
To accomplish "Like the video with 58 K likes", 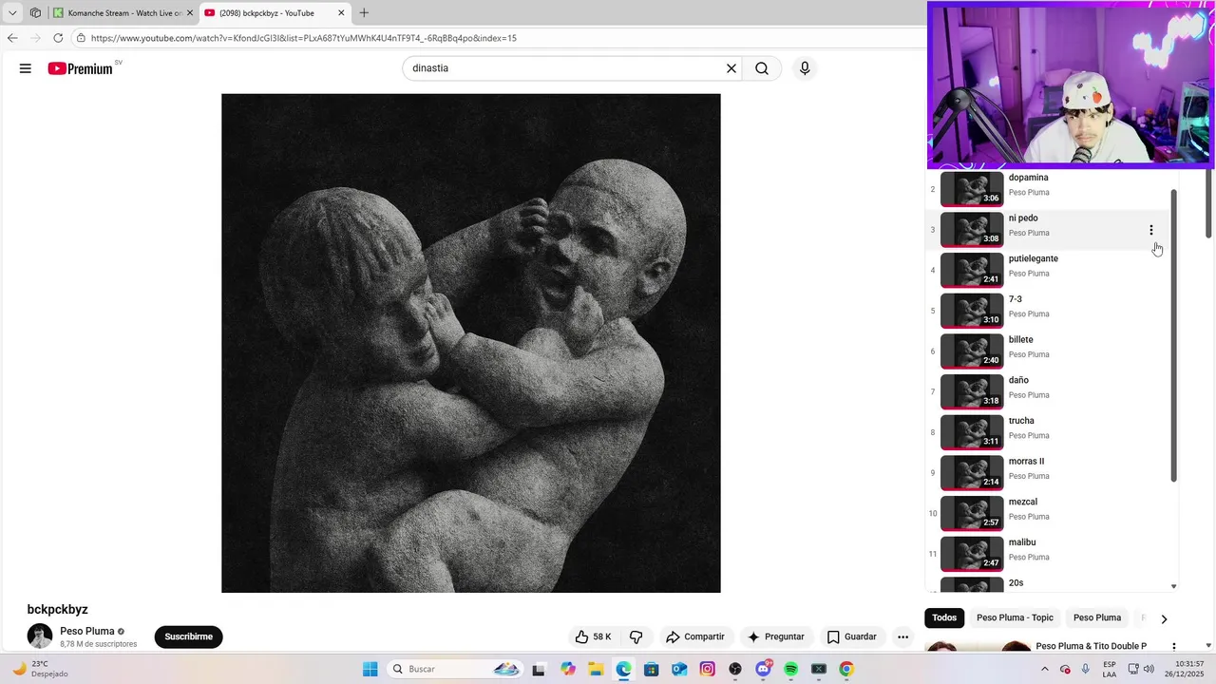I will [593, 636].
